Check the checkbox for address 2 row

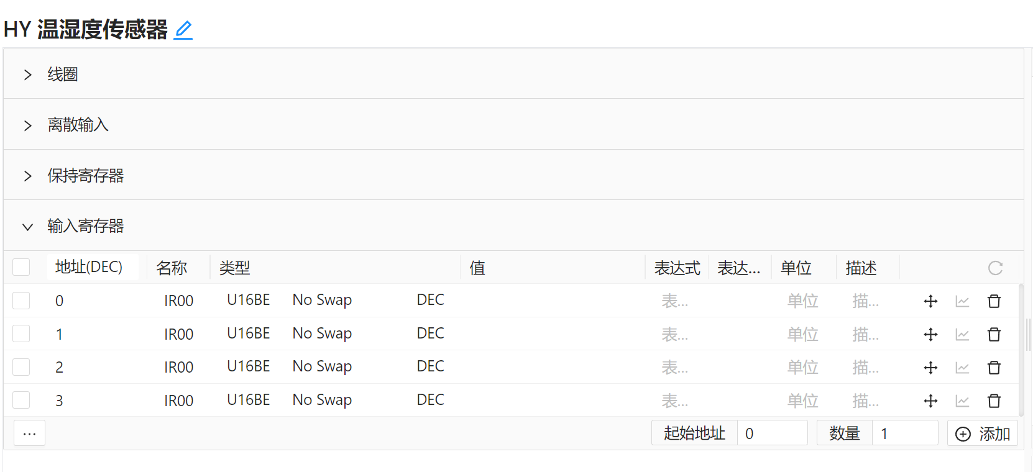[21, 367]
